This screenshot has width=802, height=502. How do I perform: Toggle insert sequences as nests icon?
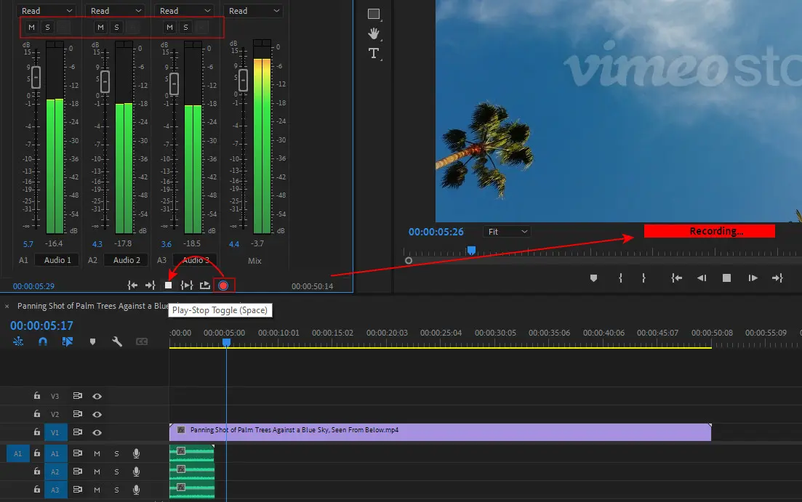(x=18, y=341)
